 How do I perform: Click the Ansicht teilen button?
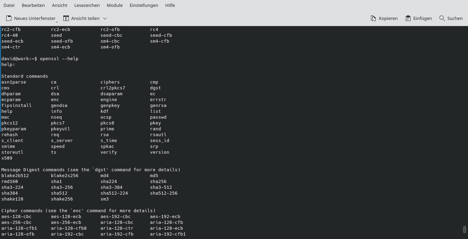pos(82,18)
